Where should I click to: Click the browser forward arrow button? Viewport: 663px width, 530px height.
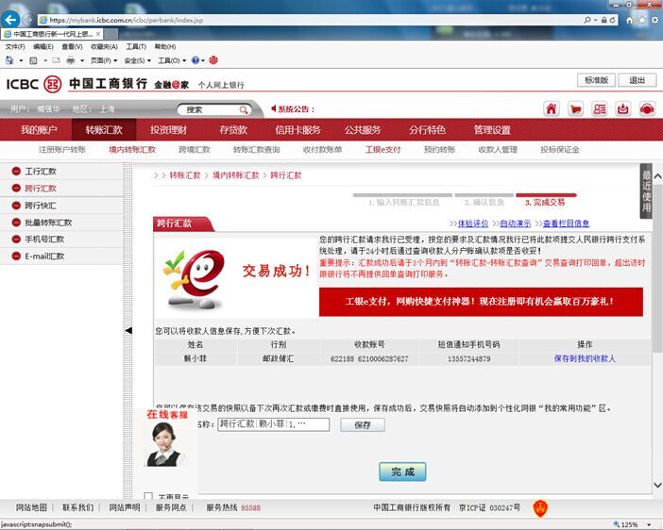tap(28, 20)
